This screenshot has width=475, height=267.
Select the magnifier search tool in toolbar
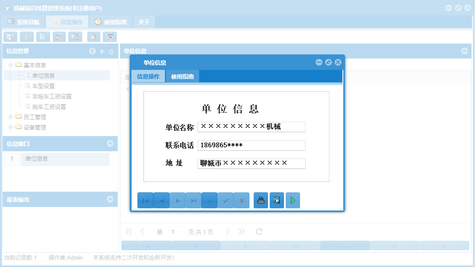10,37
